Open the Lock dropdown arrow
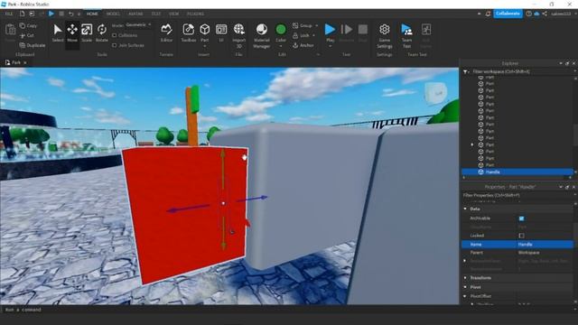 [313, 35]
